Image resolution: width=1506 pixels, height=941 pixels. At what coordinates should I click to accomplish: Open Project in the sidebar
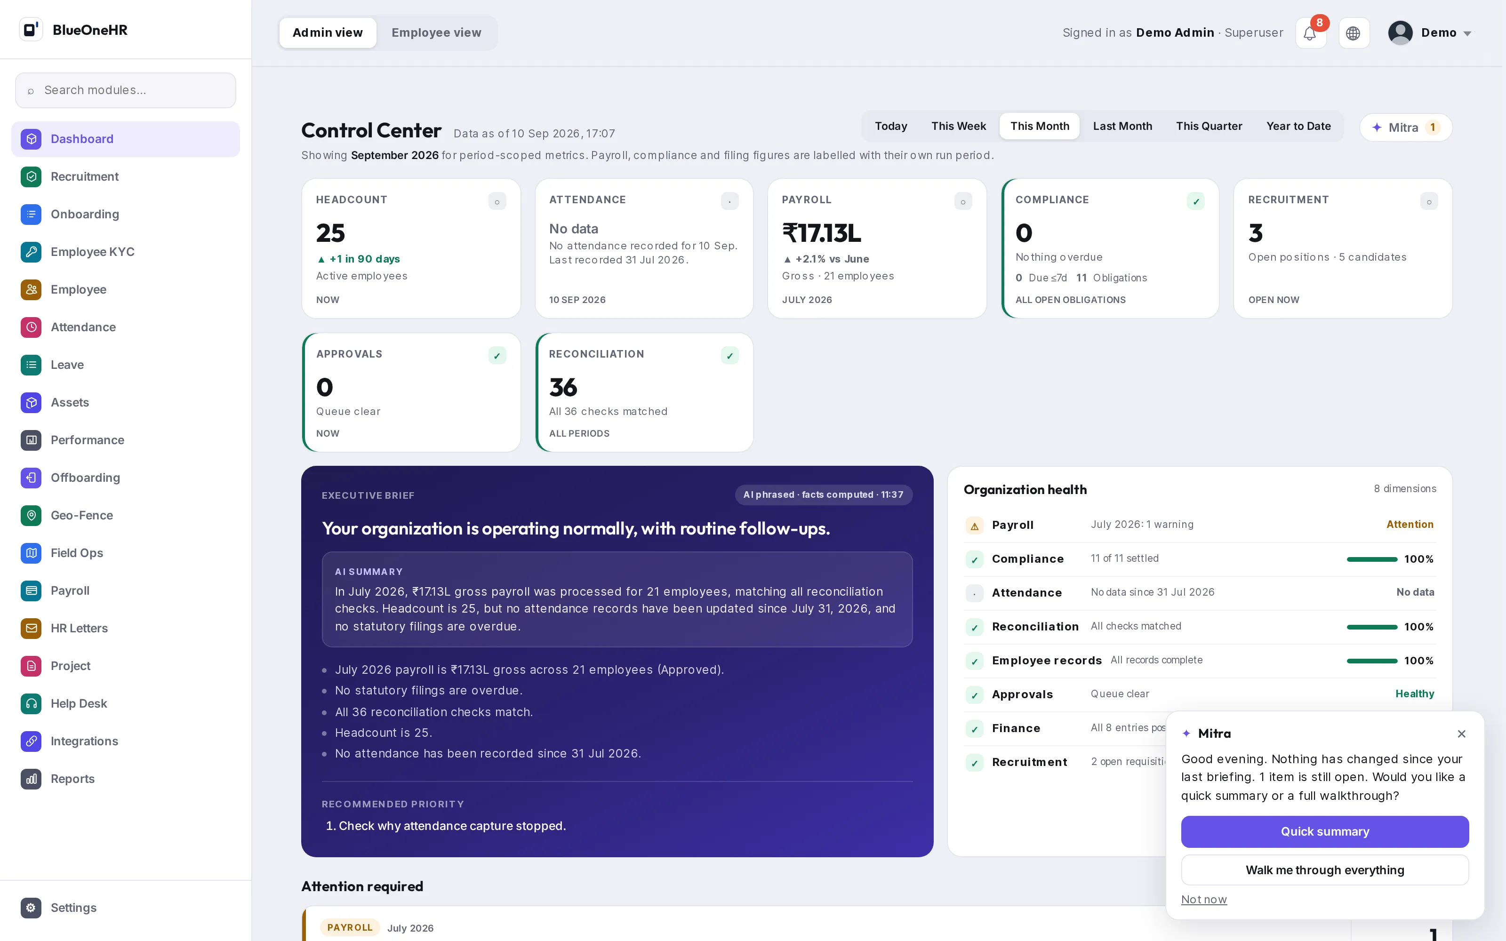[126, 666]
